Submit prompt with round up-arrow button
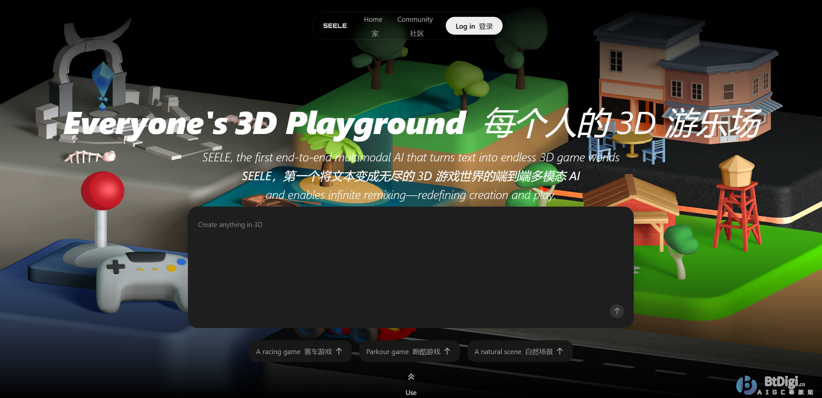 [617, 311]
